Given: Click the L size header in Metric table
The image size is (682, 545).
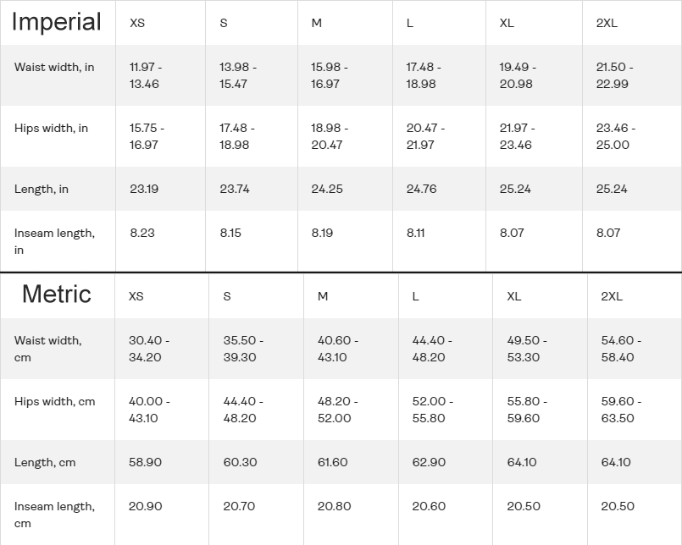Looking at the screenshot, I should click(x=416, y=296).
